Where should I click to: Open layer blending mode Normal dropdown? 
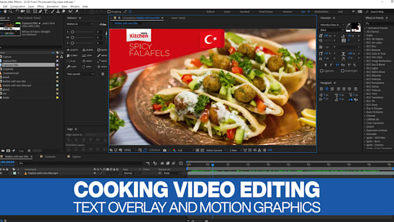tap(130, 173)
